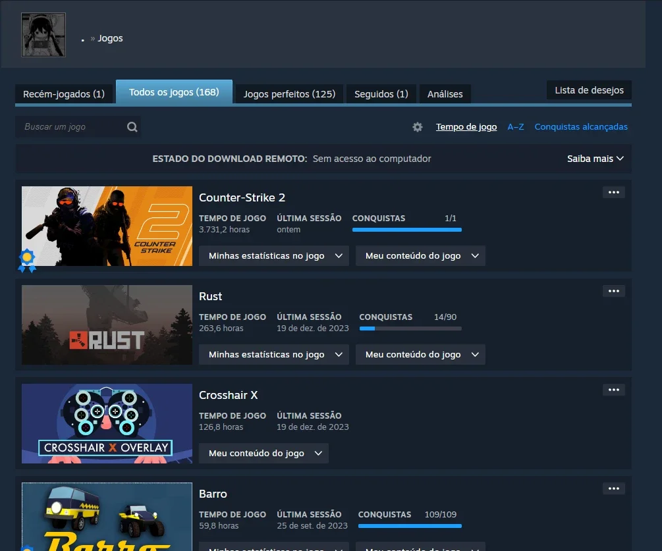662x551 pixels.
Task: Open the Crosshair X Overlay banner
Action: click(107, 423)
